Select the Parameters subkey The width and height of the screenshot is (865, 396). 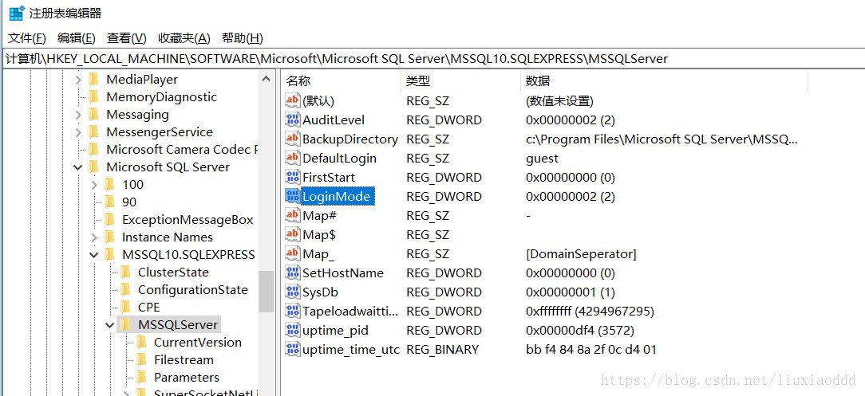[x=187, y=377]
